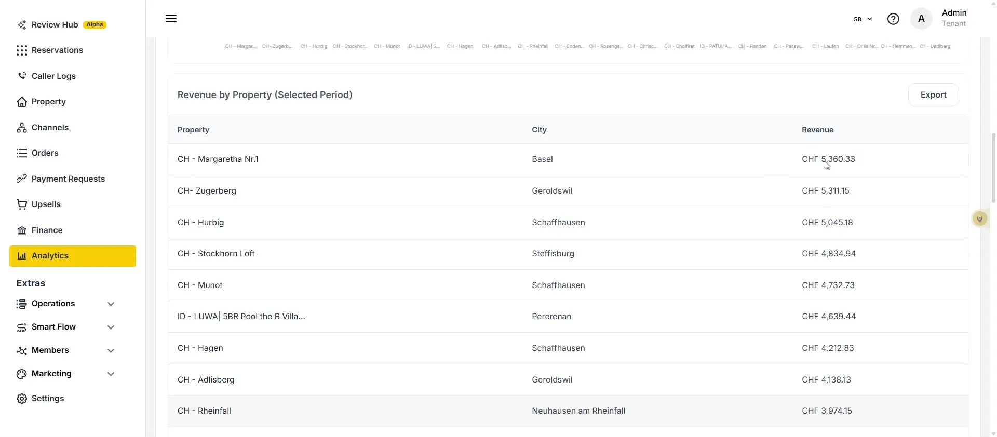Click the Review Hub sparkle icon

22,25
